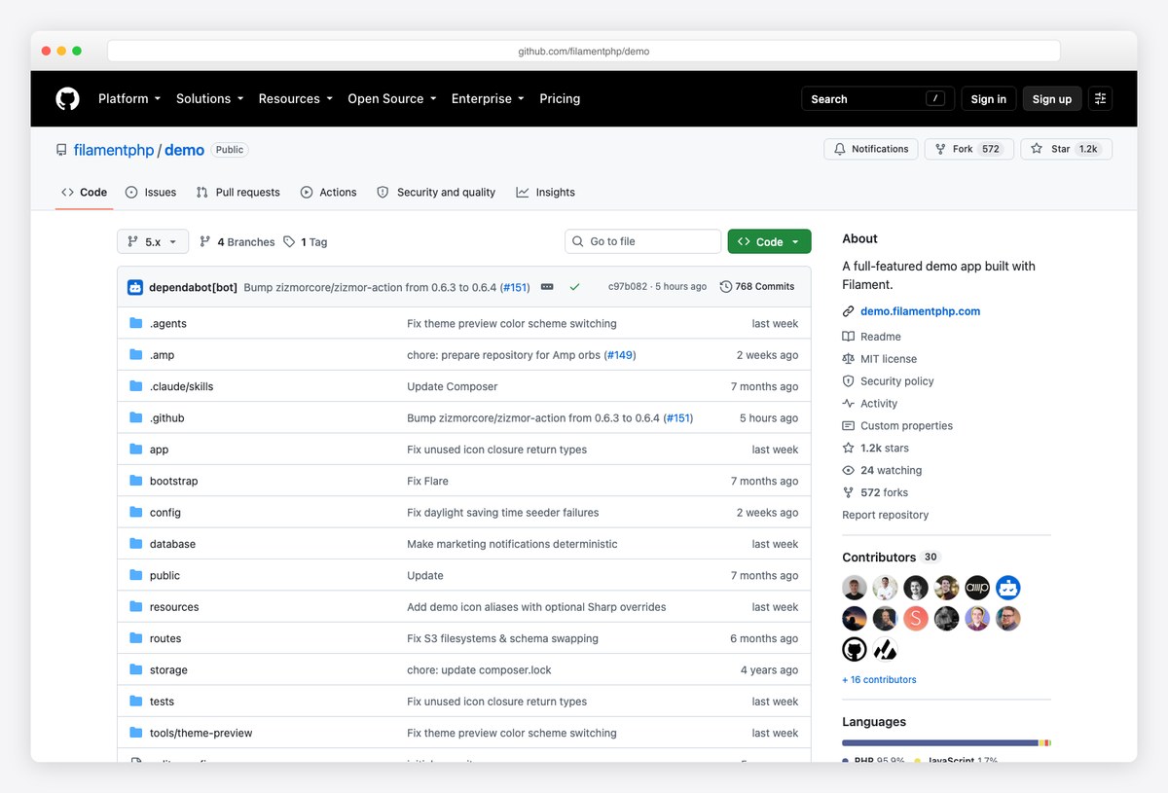Open the storage folder name
Viewport: 1168px width, 793px height.
coord(168,670)
